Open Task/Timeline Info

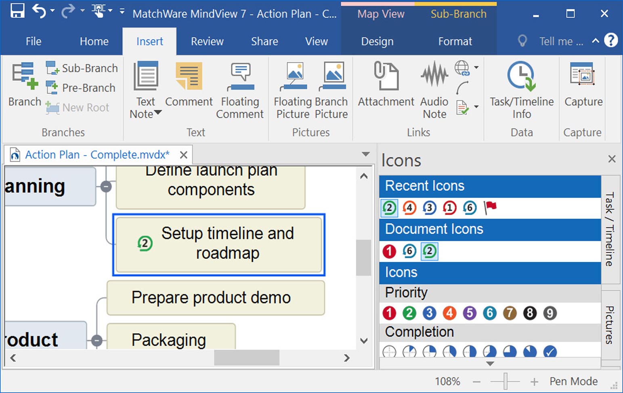coord(521,89)
